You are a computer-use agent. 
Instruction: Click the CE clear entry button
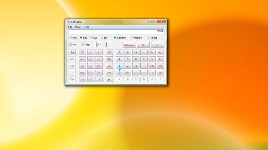coord(143,45)
